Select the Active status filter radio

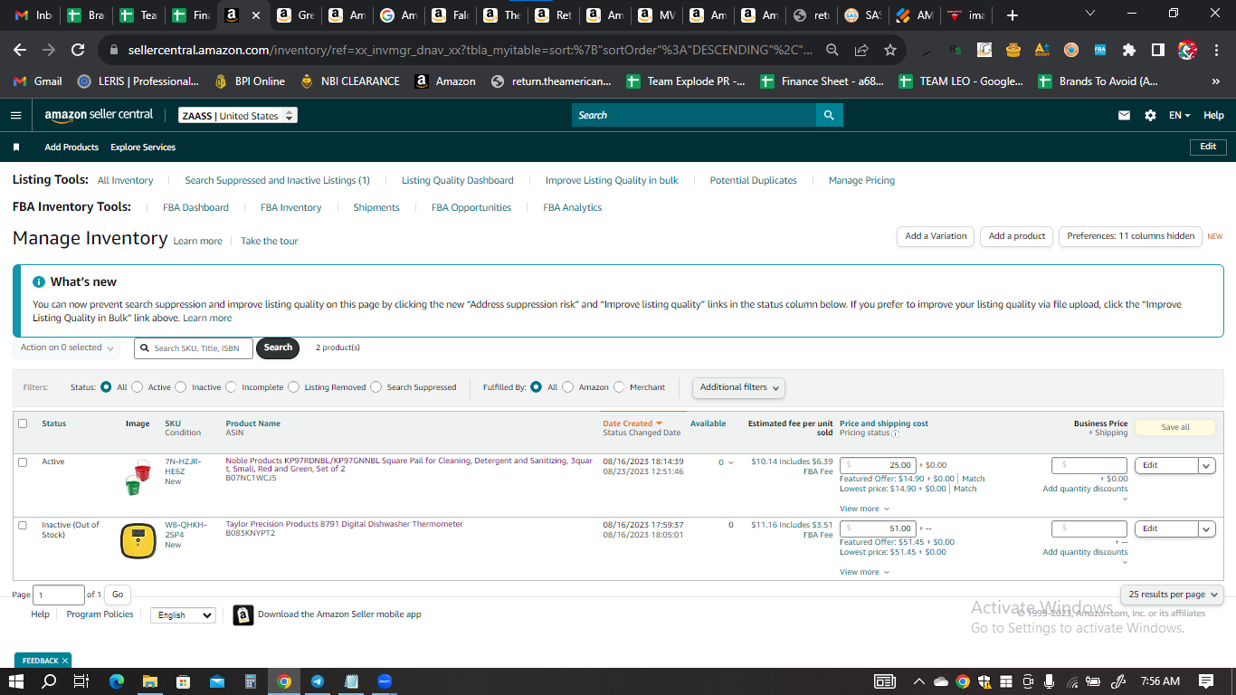click(x=138, y=387)
